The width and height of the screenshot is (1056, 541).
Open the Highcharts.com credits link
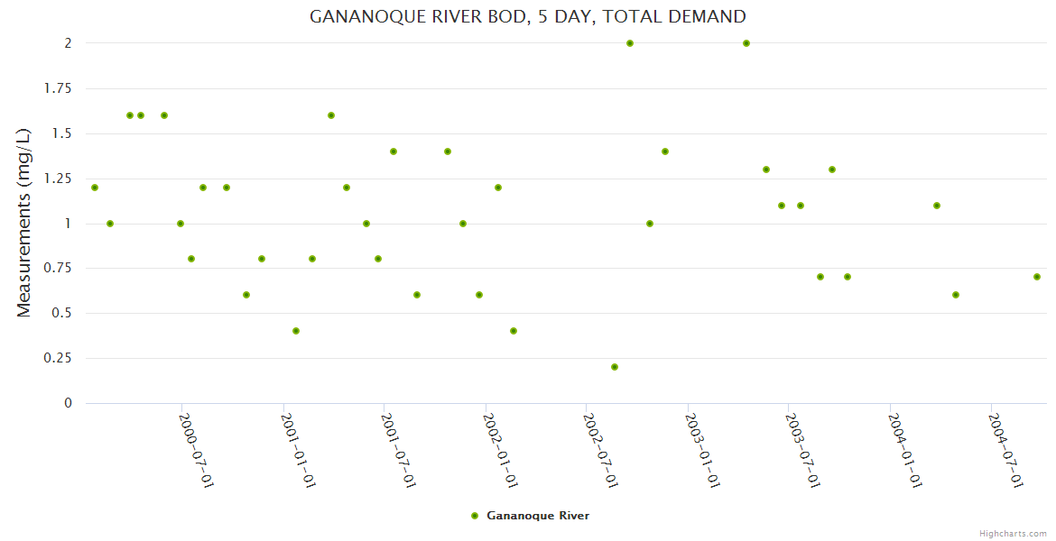1013,533
